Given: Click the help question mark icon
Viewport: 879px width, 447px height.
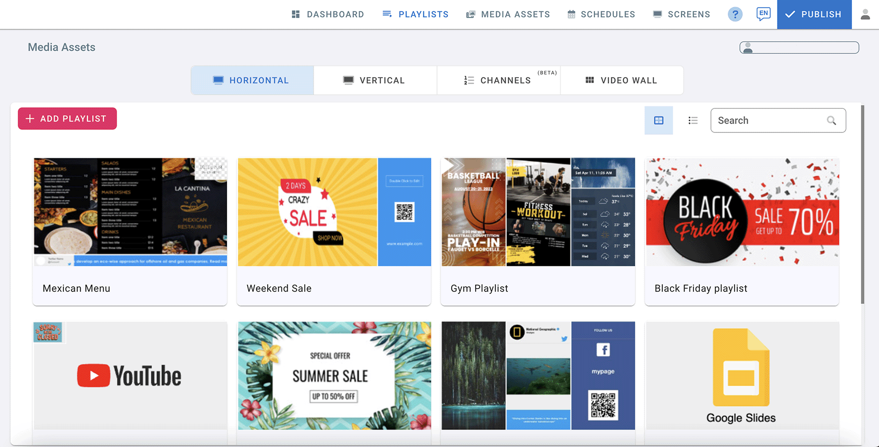Looking at the screenshot, I should [x=735, y=14].
